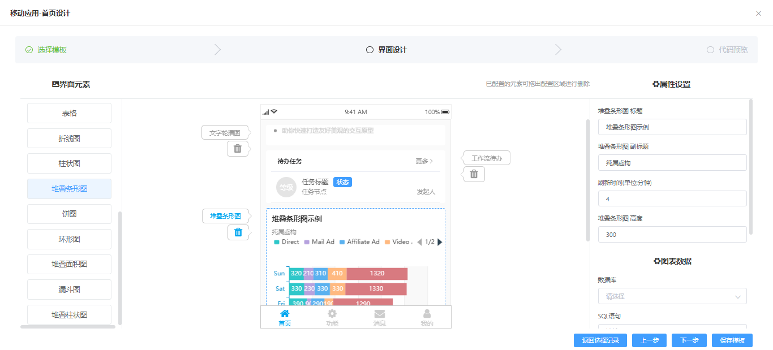Click the 下一步 button
Viewport: 773px width, 350px height.
click(689, 340)
